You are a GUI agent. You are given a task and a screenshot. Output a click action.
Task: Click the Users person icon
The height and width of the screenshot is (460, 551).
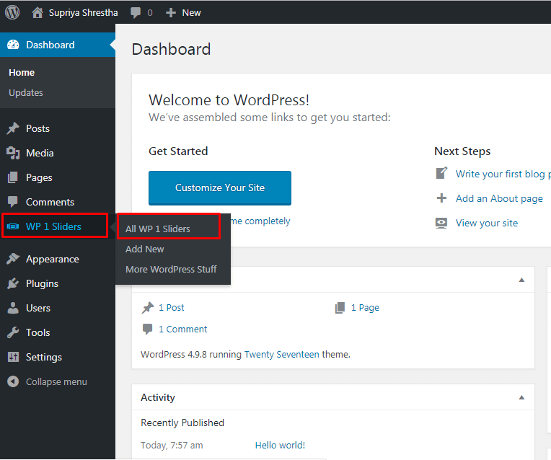[x=13, y=308]
